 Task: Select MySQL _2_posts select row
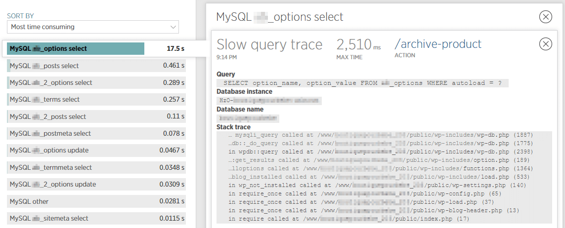click(96, 116)
